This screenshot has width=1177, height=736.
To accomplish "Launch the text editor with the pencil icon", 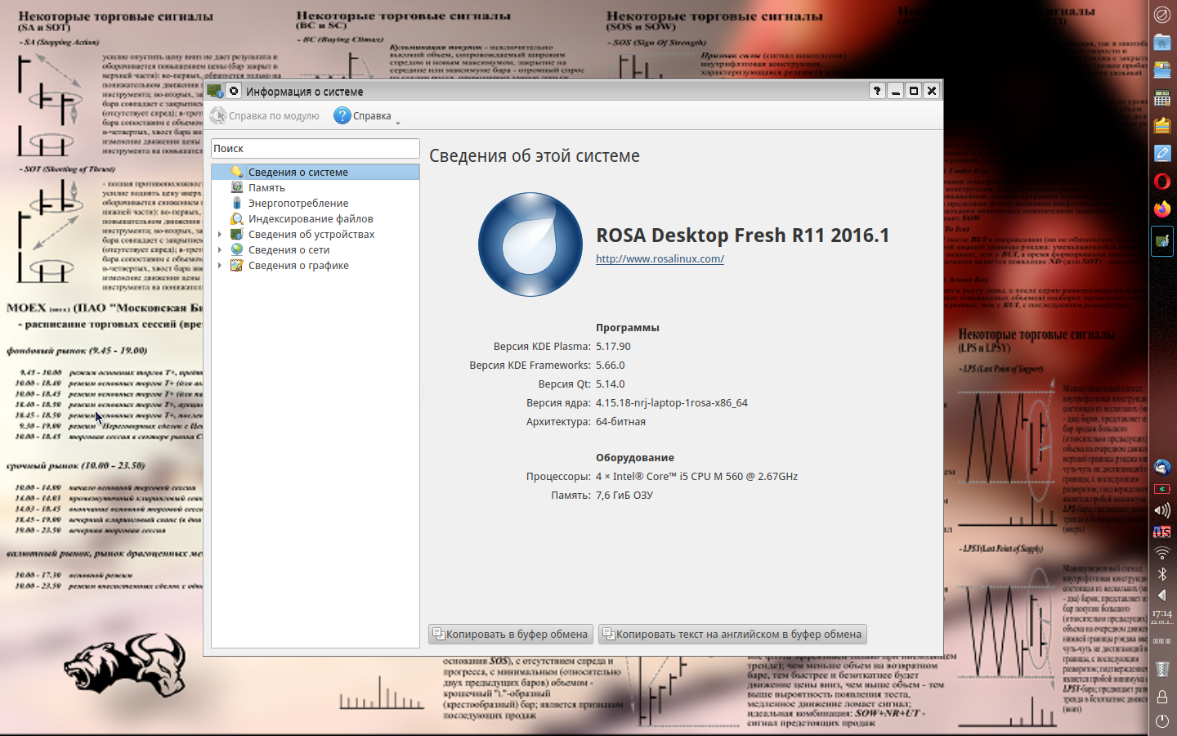I will [x=1161, y=154].
